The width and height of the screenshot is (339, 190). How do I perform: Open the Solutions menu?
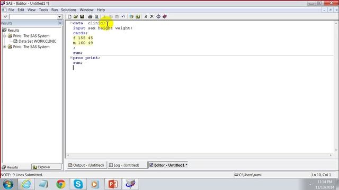68,10
